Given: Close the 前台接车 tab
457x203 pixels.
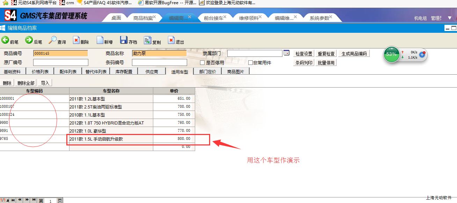Looking at the screenshot, I should coord(225,16).
